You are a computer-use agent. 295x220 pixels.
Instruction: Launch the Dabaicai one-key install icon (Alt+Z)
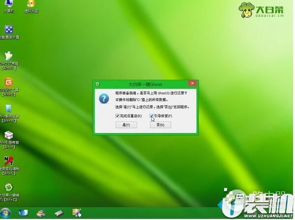9,192
